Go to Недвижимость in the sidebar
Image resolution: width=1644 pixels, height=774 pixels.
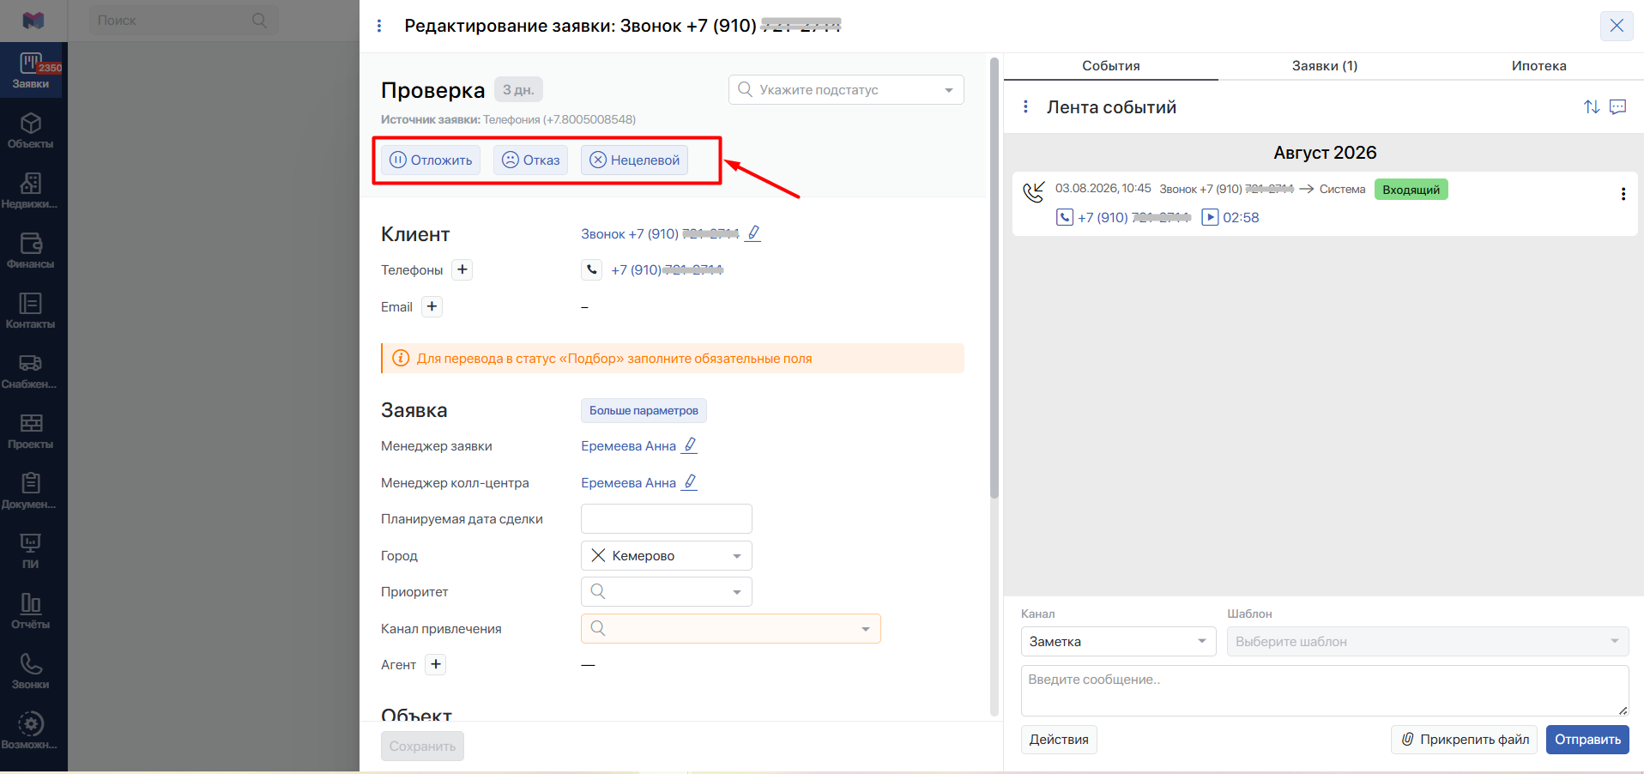31,190
